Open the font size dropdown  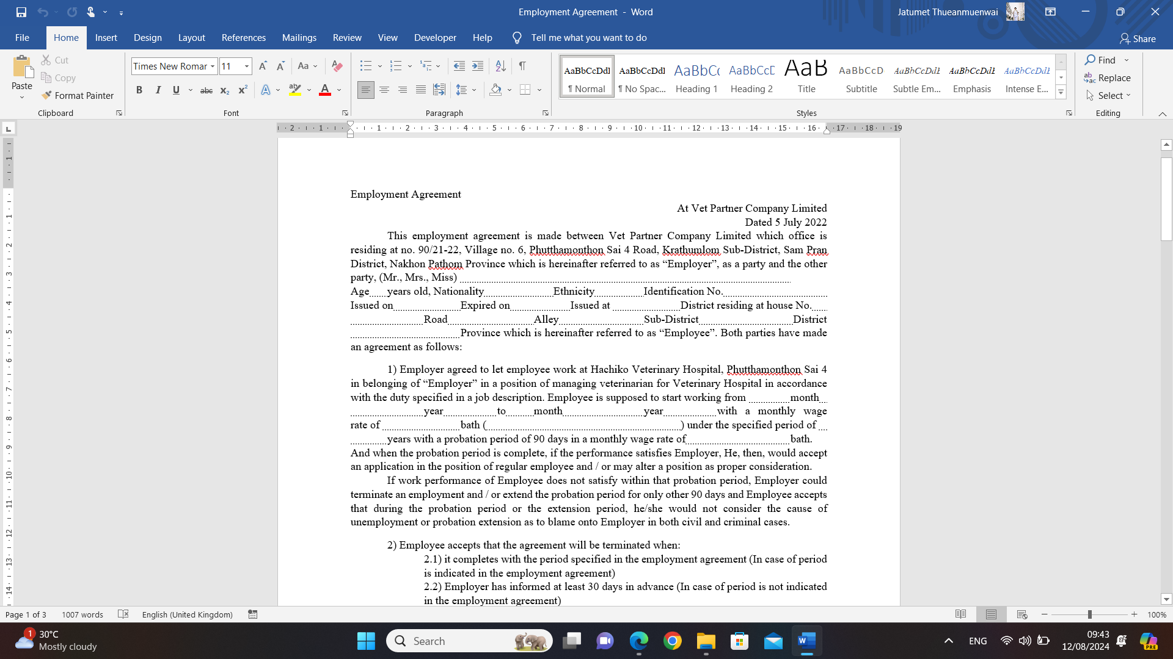tap(247, 66)
